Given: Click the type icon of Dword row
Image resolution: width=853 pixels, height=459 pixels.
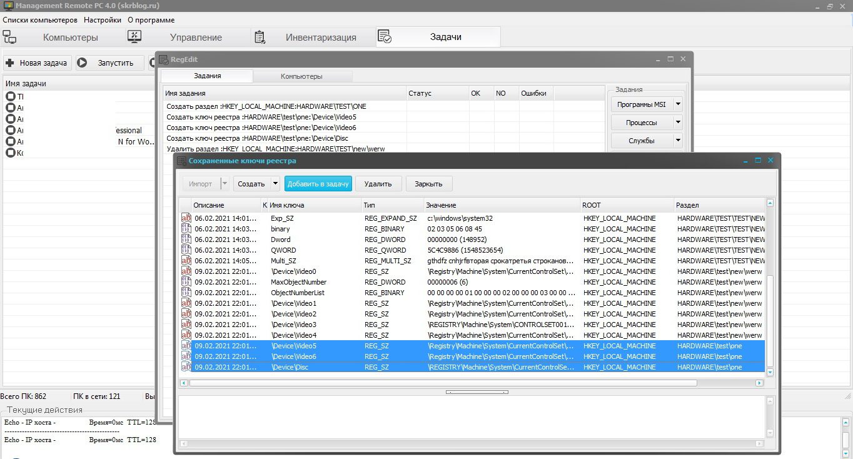Looking at the screenshot, I should 186,240.
